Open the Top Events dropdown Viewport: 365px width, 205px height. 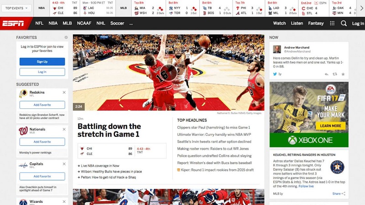[x=16, y=8]
